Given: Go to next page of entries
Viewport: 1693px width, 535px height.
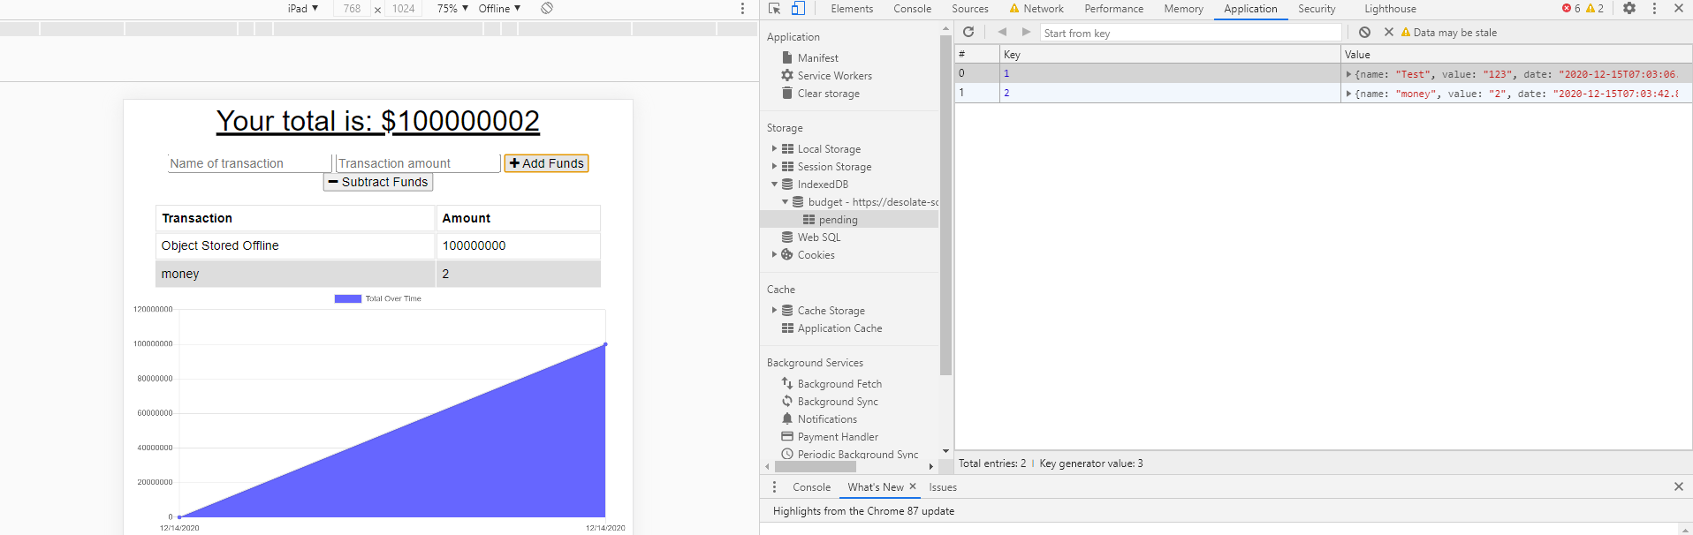Looking at the screenshot, I should [1026, 32].
